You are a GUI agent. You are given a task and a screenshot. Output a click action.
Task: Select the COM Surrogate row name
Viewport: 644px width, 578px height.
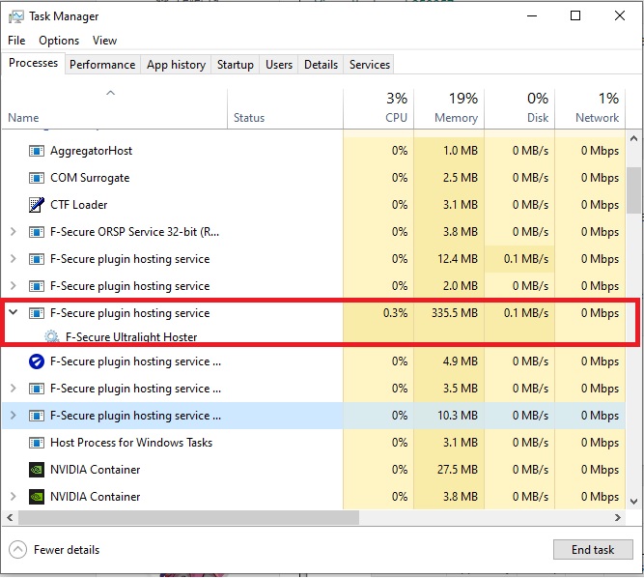(90, 178)
